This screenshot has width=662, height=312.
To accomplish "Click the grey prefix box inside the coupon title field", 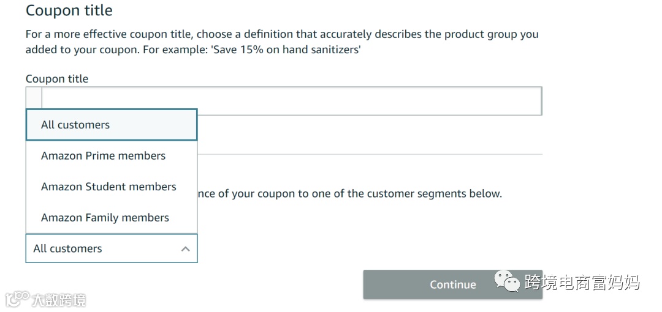I will coord(34,98).
